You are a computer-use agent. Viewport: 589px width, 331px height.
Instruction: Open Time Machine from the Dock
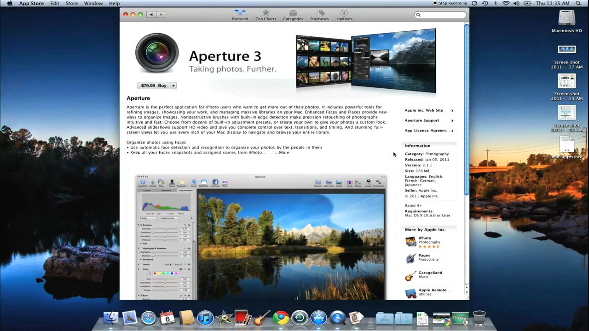(x=300, y=318)
